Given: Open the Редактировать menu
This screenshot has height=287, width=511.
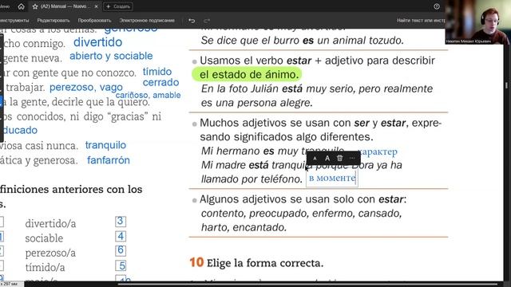Looking at the screenshot, I should coord(53,21).
